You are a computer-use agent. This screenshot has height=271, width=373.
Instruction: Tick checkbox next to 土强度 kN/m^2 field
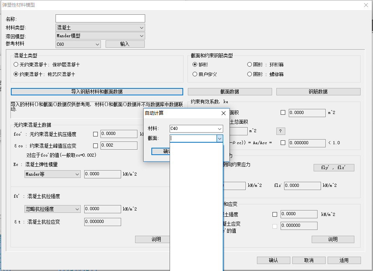275,214
